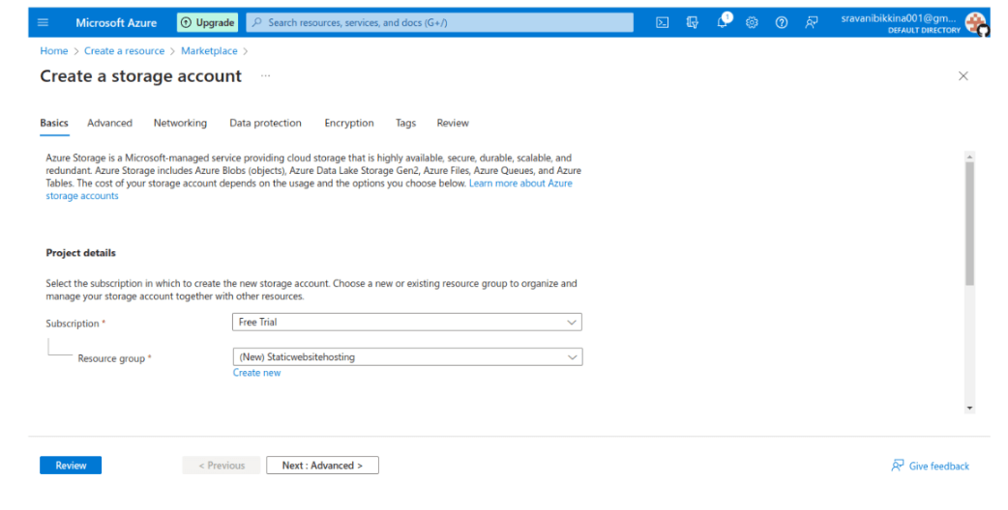The height and width of the screenshot is (510, 1008).
Task: Focus the Search resources, services, and docs box
Action: [x=440, y=22]
